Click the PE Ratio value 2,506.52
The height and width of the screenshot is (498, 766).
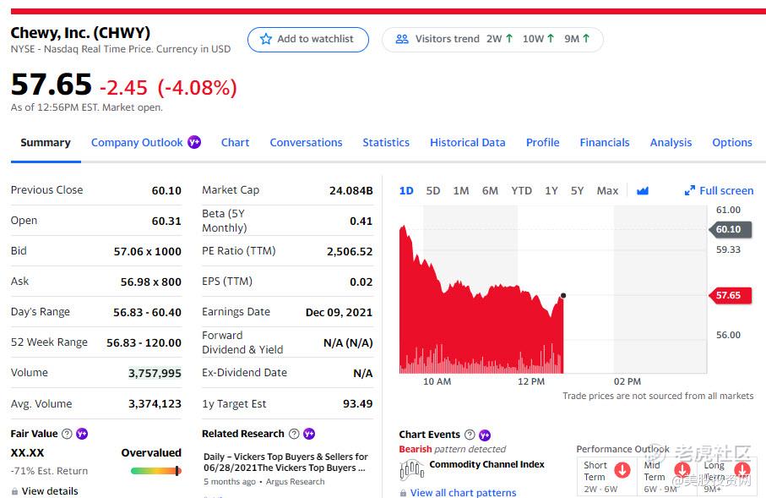[350, 251]
